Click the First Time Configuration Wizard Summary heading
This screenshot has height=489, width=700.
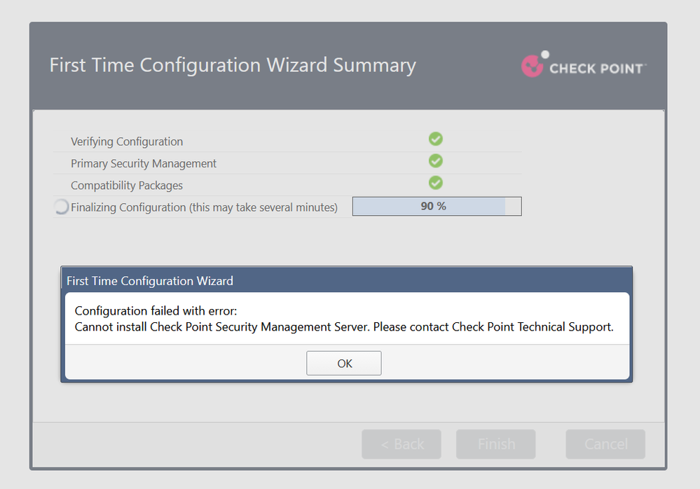pos(233,65)
